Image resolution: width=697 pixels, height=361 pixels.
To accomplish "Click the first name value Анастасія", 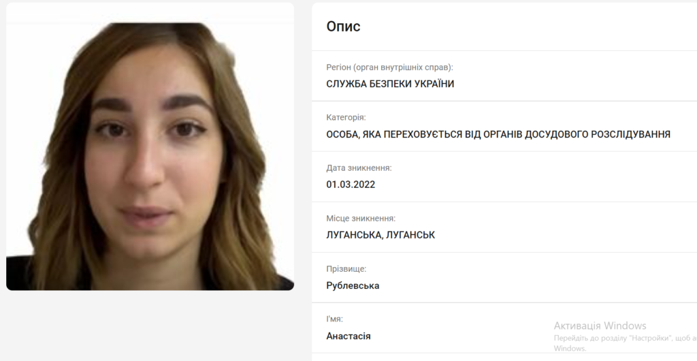I will pyautogui.click(x=348, y=336).
